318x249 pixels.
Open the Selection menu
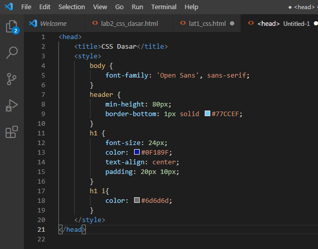pos(72,7)
